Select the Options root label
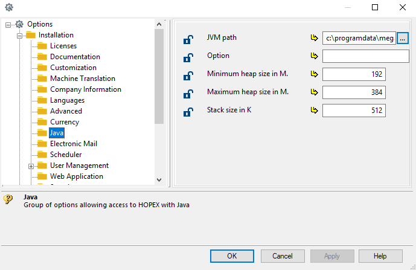Image resolution: width=416 pixels, height=270 pixels. click(40, 24)
